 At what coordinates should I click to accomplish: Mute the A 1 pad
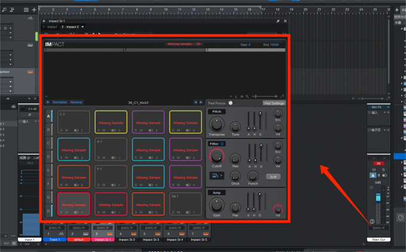click(104, 158)
